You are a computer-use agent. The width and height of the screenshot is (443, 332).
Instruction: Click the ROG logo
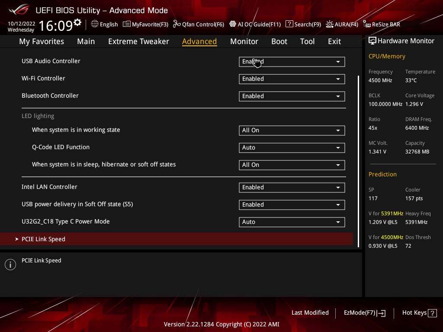pos(19,10)
